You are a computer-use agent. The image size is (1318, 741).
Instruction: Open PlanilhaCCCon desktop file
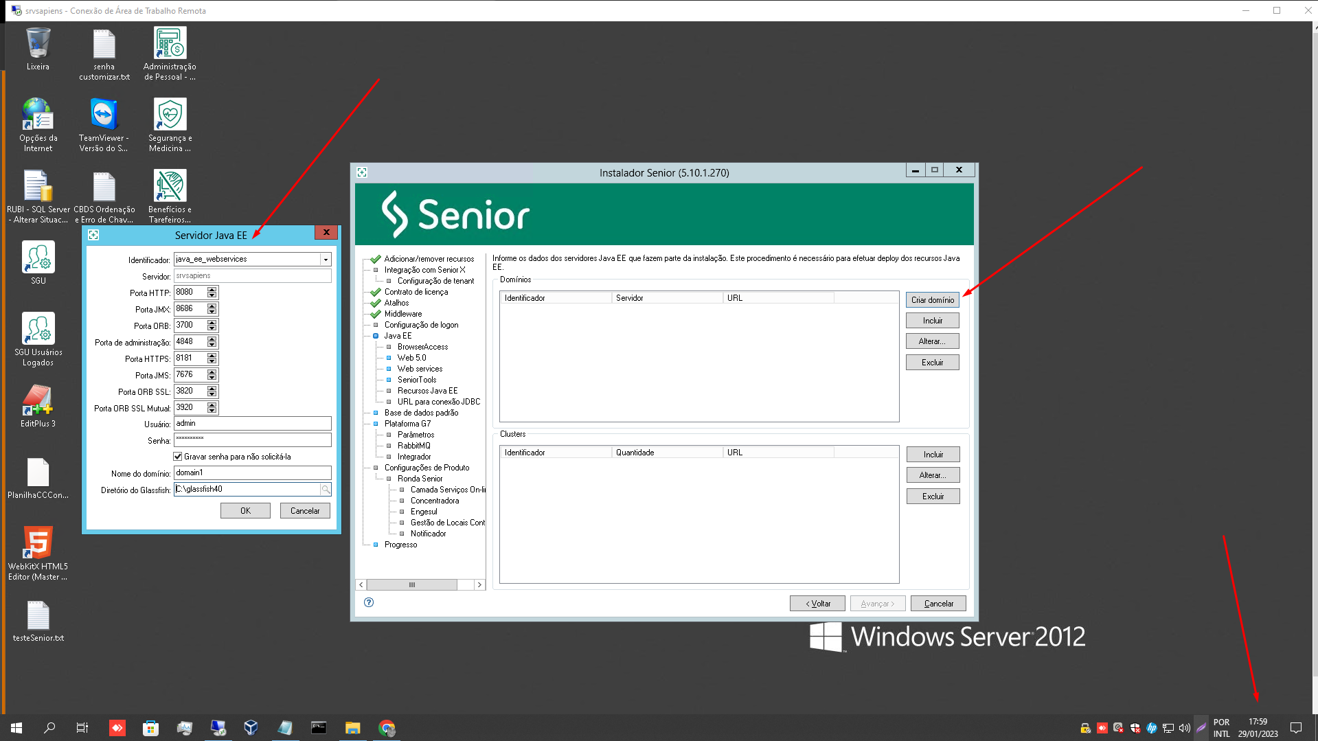point(38,478)
